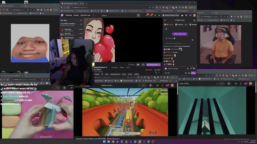This screenshot has width=257, height=144.
Task: Collapse the Stream Chat panel
Action: 165,20
